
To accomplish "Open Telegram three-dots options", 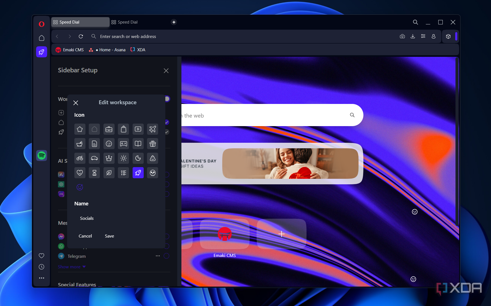I will coord(158,256).
